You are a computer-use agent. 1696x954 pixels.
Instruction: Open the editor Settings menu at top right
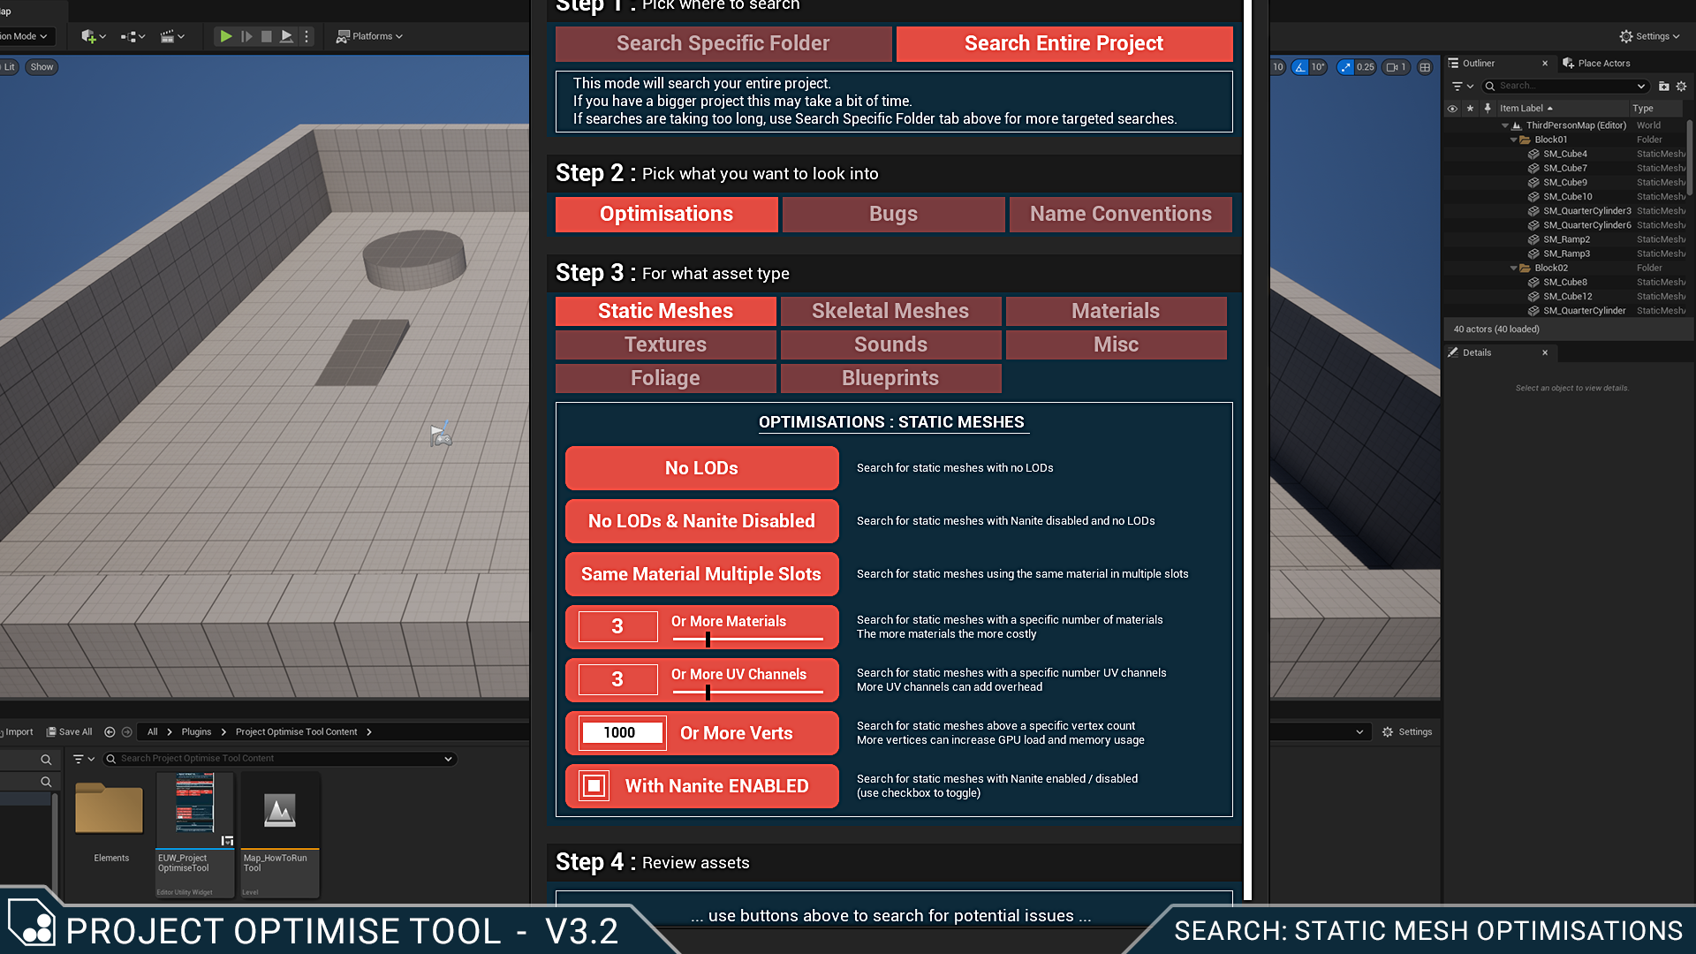click(1649, 36)
